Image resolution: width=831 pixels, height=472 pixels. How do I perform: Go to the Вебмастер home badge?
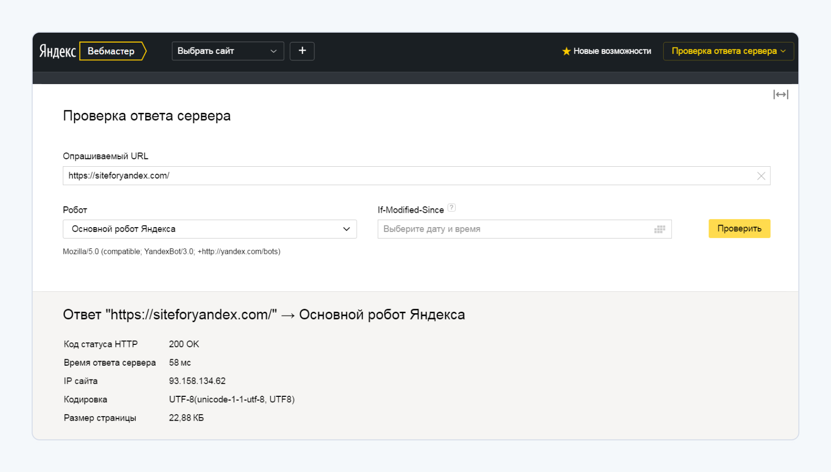click(112, 51)
